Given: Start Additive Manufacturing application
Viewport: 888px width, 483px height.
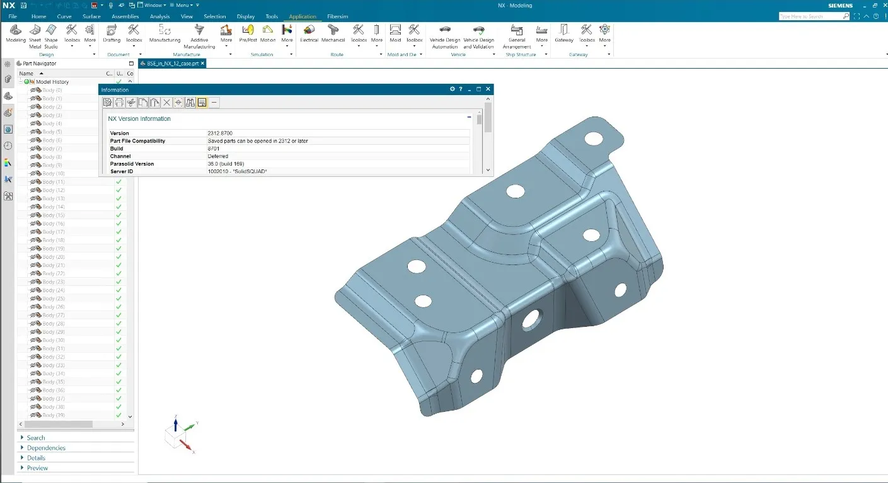Looking at the screenshot, I should pos(199,36).
